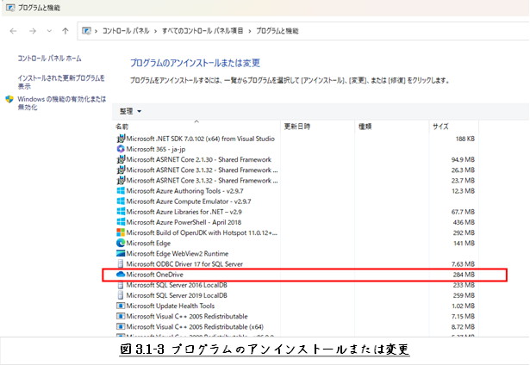Open インストールされた更新プログラムを表示 link
Image resolution: width=530 pixels, height=365 pixels.
click(x=61, y=82)
